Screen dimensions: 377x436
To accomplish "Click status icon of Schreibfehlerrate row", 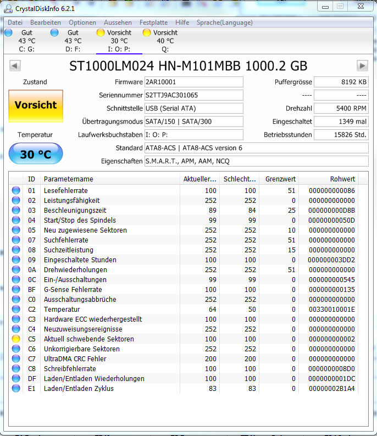I will pos(16,368).
